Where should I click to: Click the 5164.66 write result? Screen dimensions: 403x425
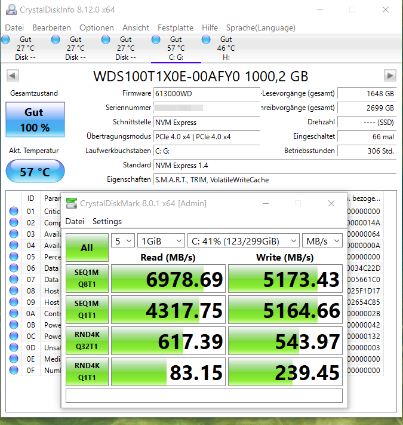pos(285,310)
